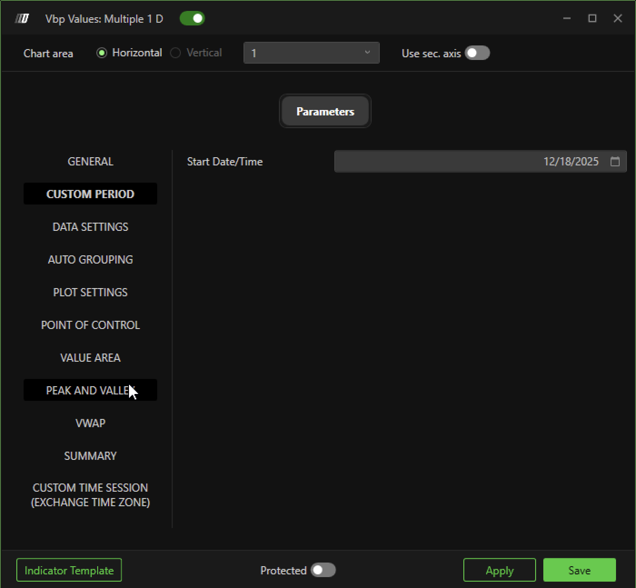636x588 pixels.
Task: Open the PEAK AND VALLEY section
Action: point(90,390)
